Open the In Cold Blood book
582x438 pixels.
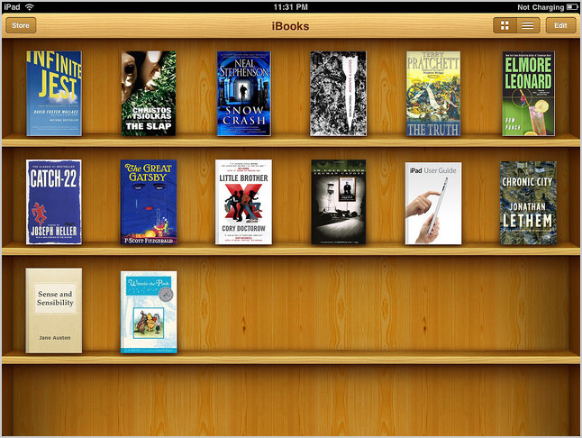click(339, 202)
